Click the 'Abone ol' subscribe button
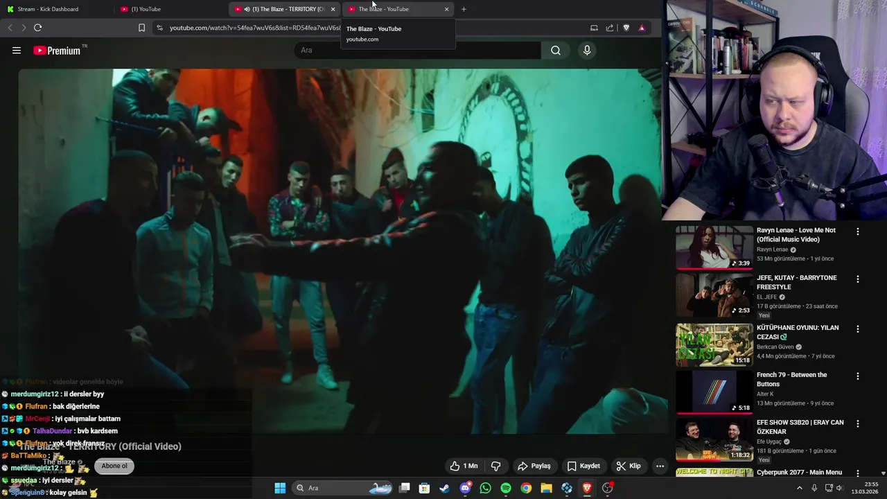Viewport: 887px width, 499px height. click(x=114, y=466)
